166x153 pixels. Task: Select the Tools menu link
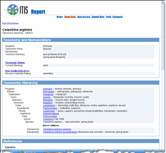108,17
